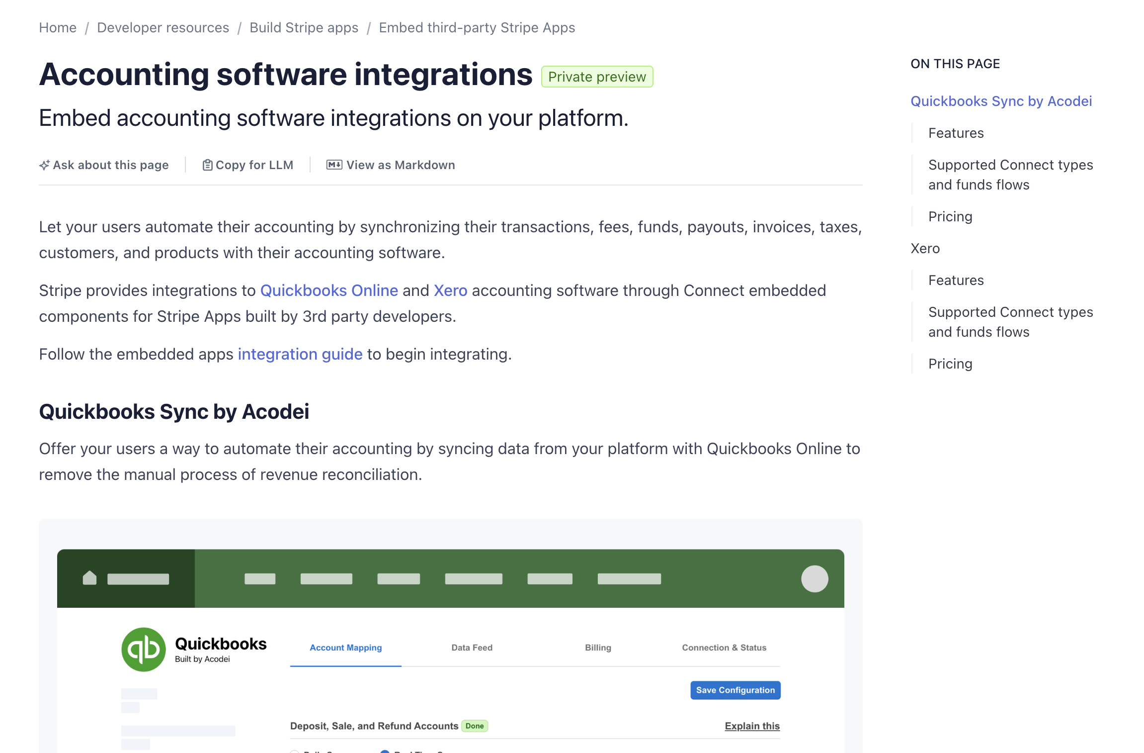Click the round avatar in green header

814,579
